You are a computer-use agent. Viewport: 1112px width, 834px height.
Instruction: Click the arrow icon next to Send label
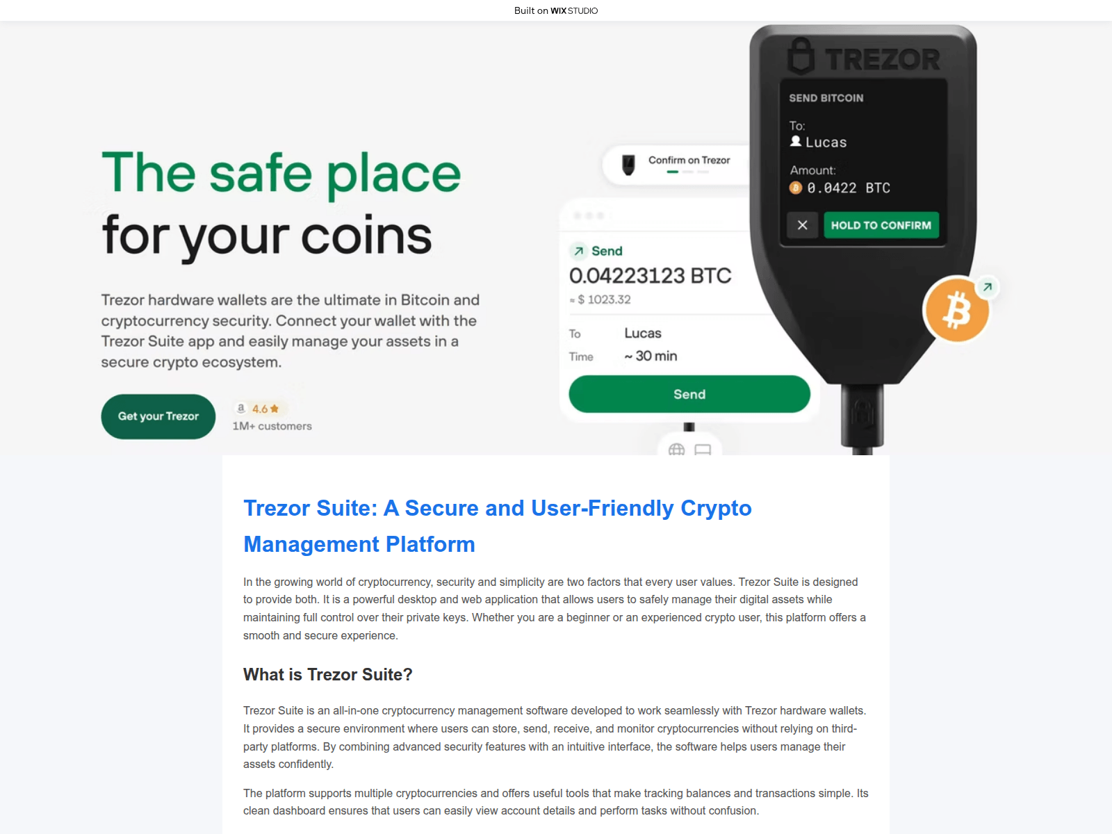click(x=578, y=251)
